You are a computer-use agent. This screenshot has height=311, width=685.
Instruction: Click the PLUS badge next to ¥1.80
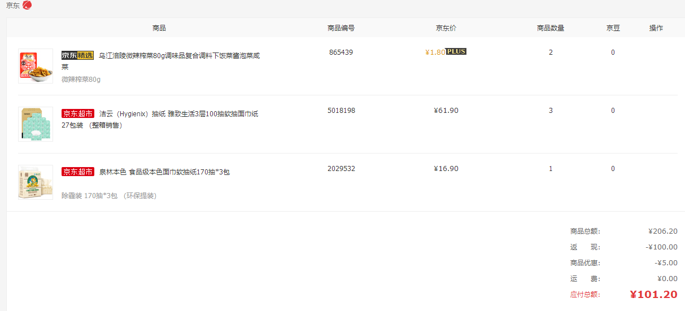coord(456,51)
